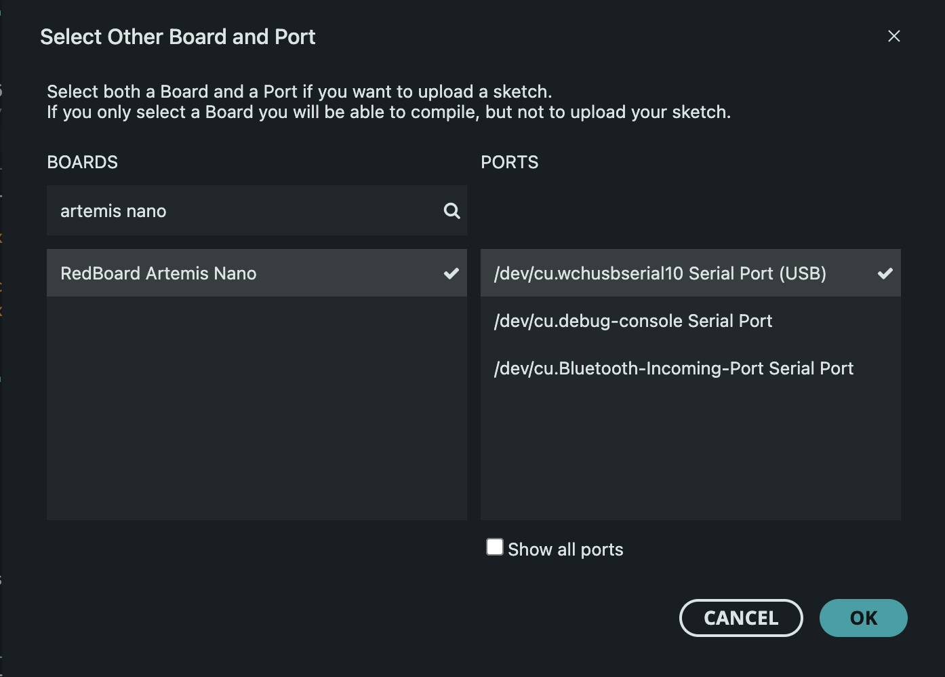The width and height of the screenshot is (945, 677).
Task: Click the 'Show all ports' label text
Action: click(x=565, y=549)
